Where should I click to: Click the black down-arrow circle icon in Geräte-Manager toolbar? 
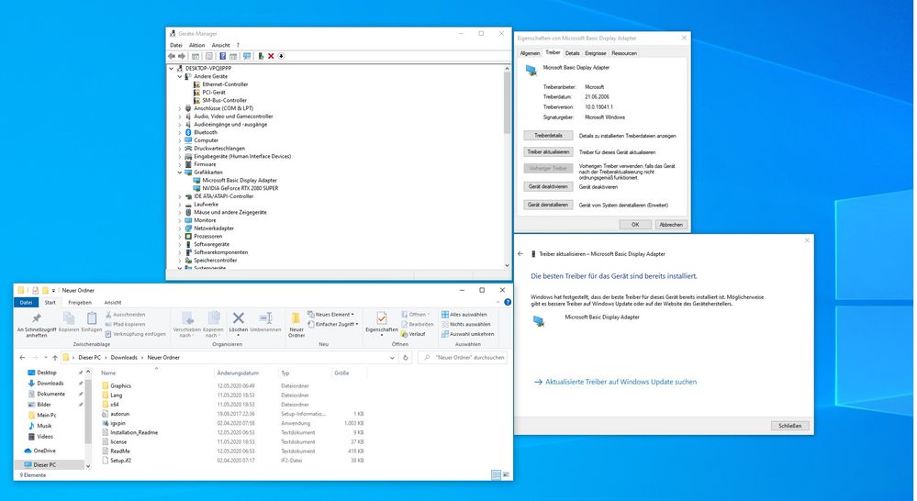pos(281,56)
